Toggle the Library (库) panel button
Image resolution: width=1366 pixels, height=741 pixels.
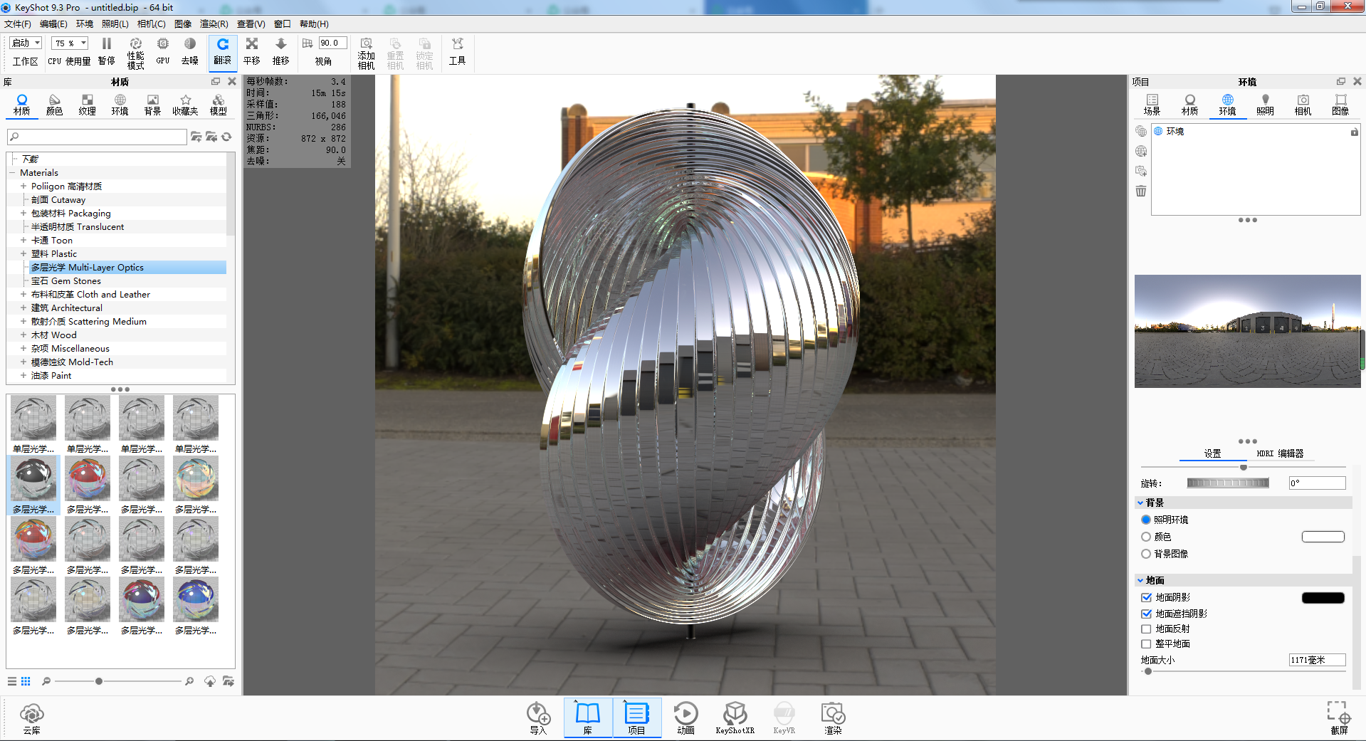(588, 718)
